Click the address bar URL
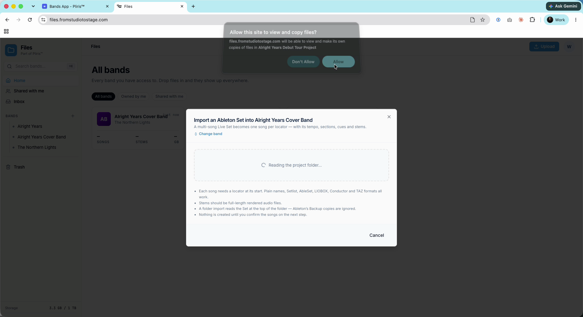Viewport: 583px width, 317px height. point(78,20)
